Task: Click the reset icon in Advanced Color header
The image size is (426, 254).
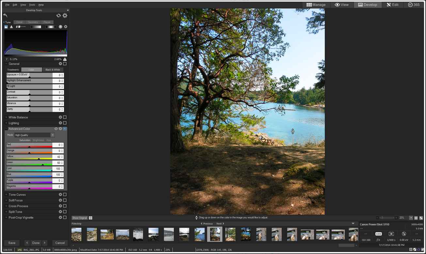Action: (56, 129)
